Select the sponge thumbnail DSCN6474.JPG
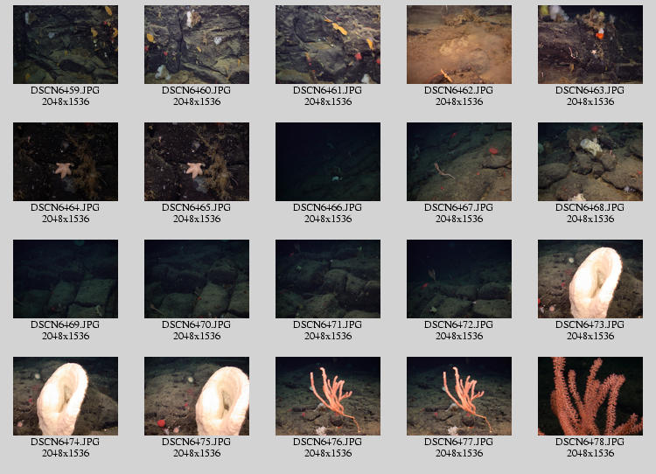The height and width of the screenshot is (474, 656). click(66, 396)
